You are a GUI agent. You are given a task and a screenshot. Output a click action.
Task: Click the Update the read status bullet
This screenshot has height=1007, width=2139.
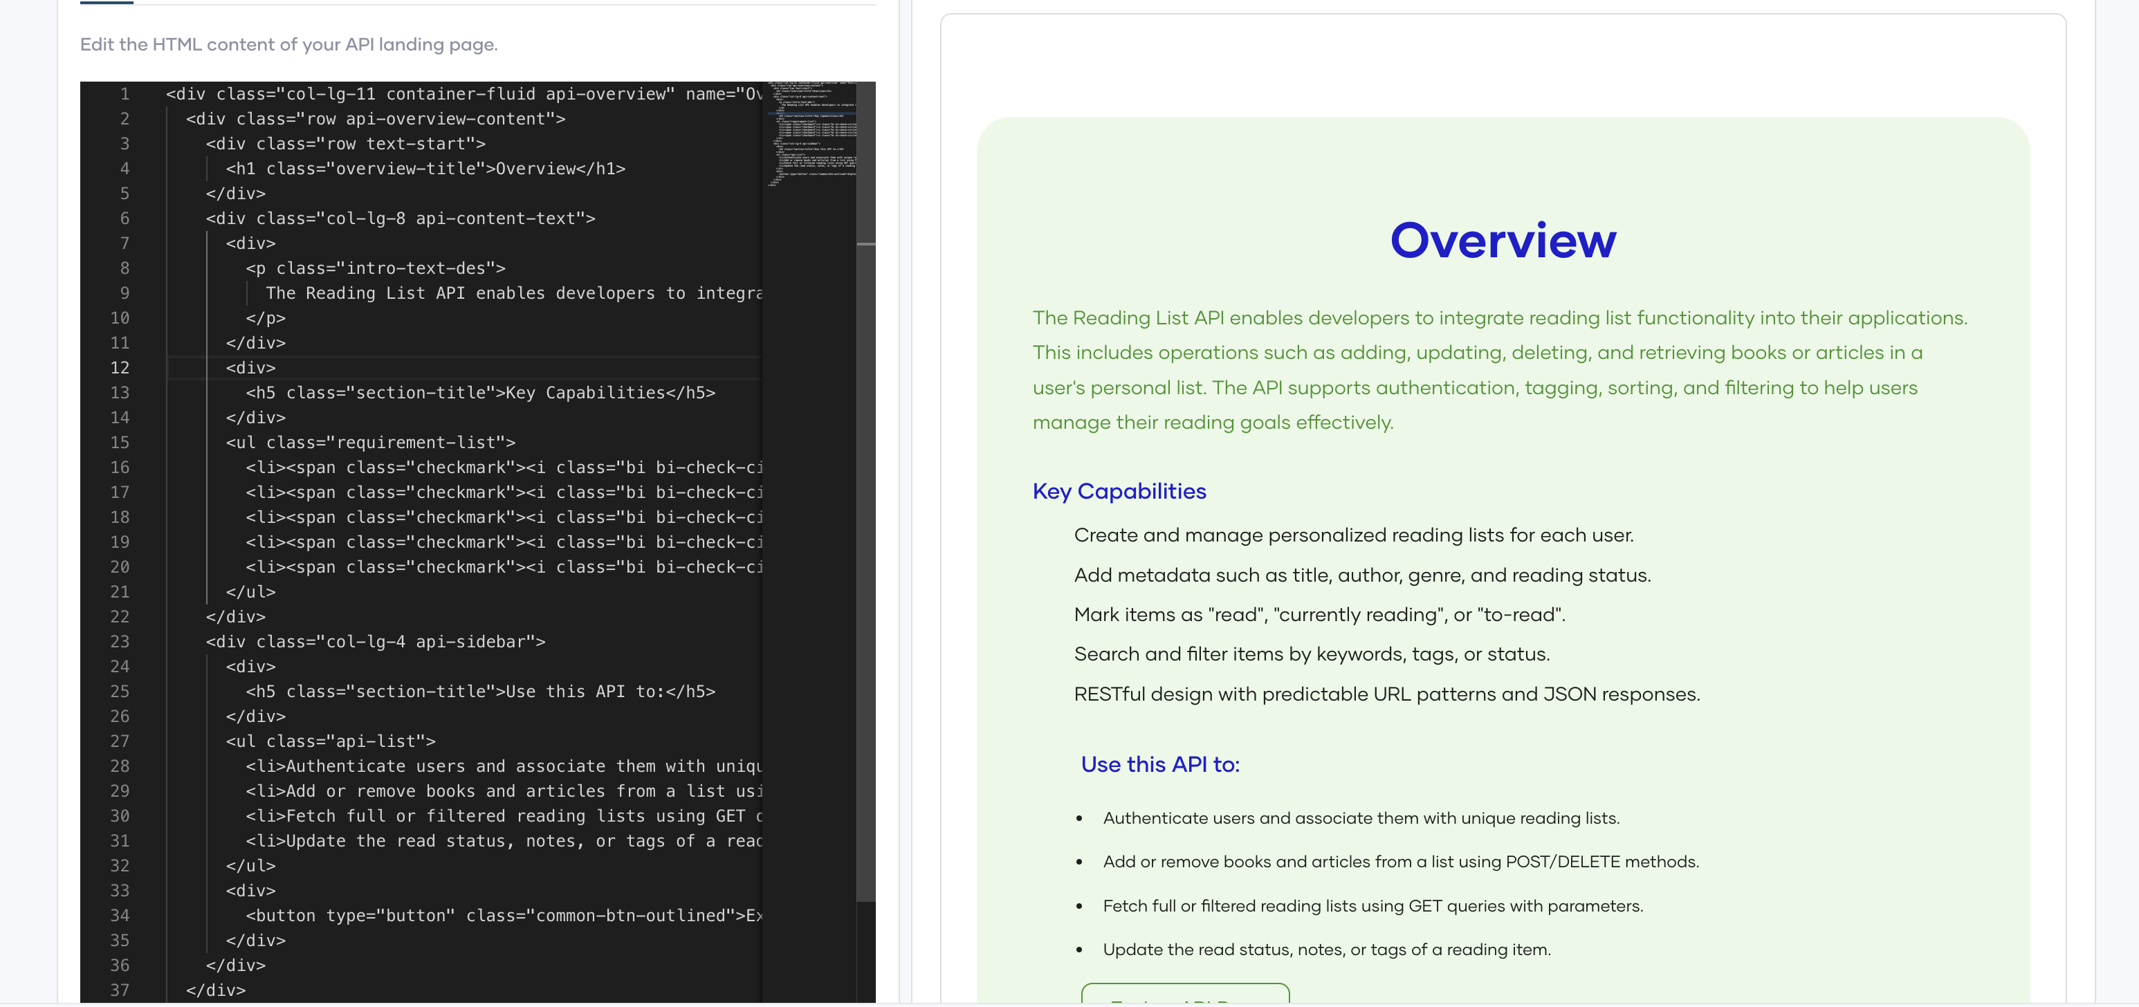coord(1326,949)
